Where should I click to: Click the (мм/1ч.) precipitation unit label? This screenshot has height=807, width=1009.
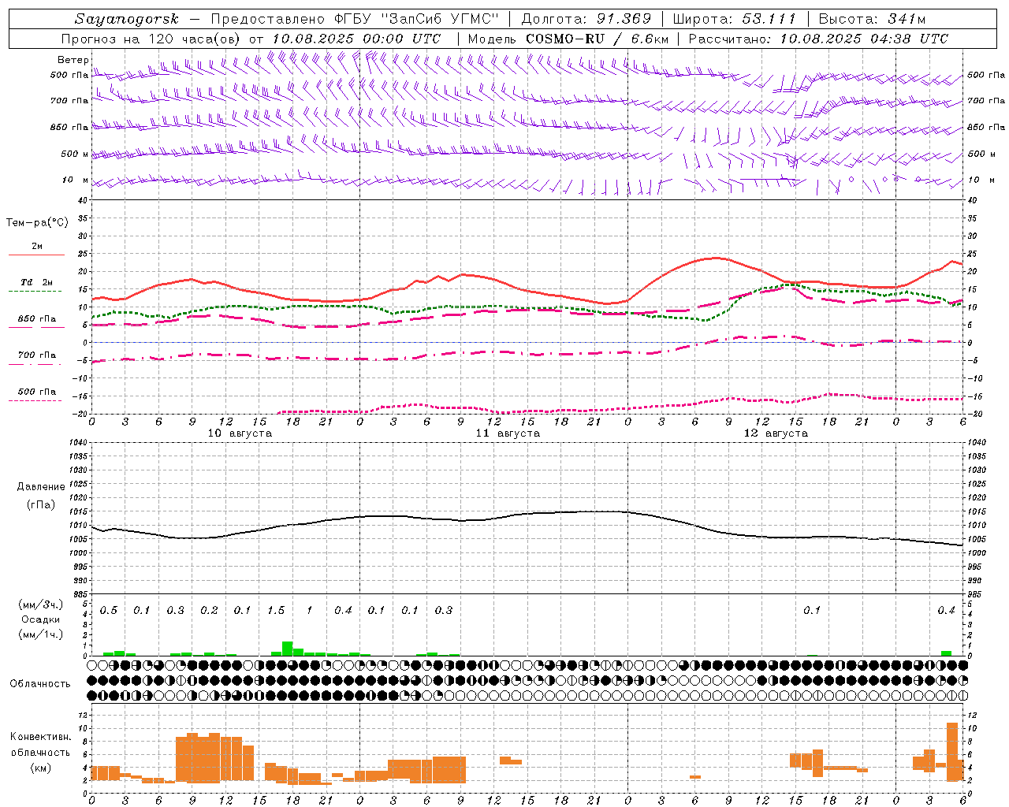point(41,634)
